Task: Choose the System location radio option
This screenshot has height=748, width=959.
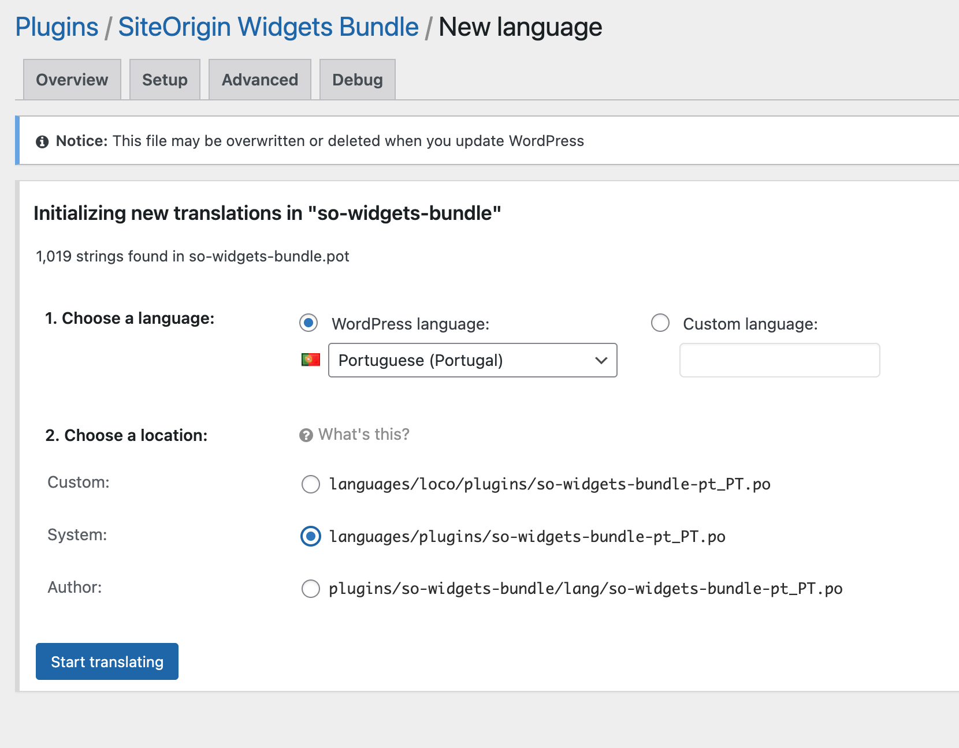Action: [311, 537]
